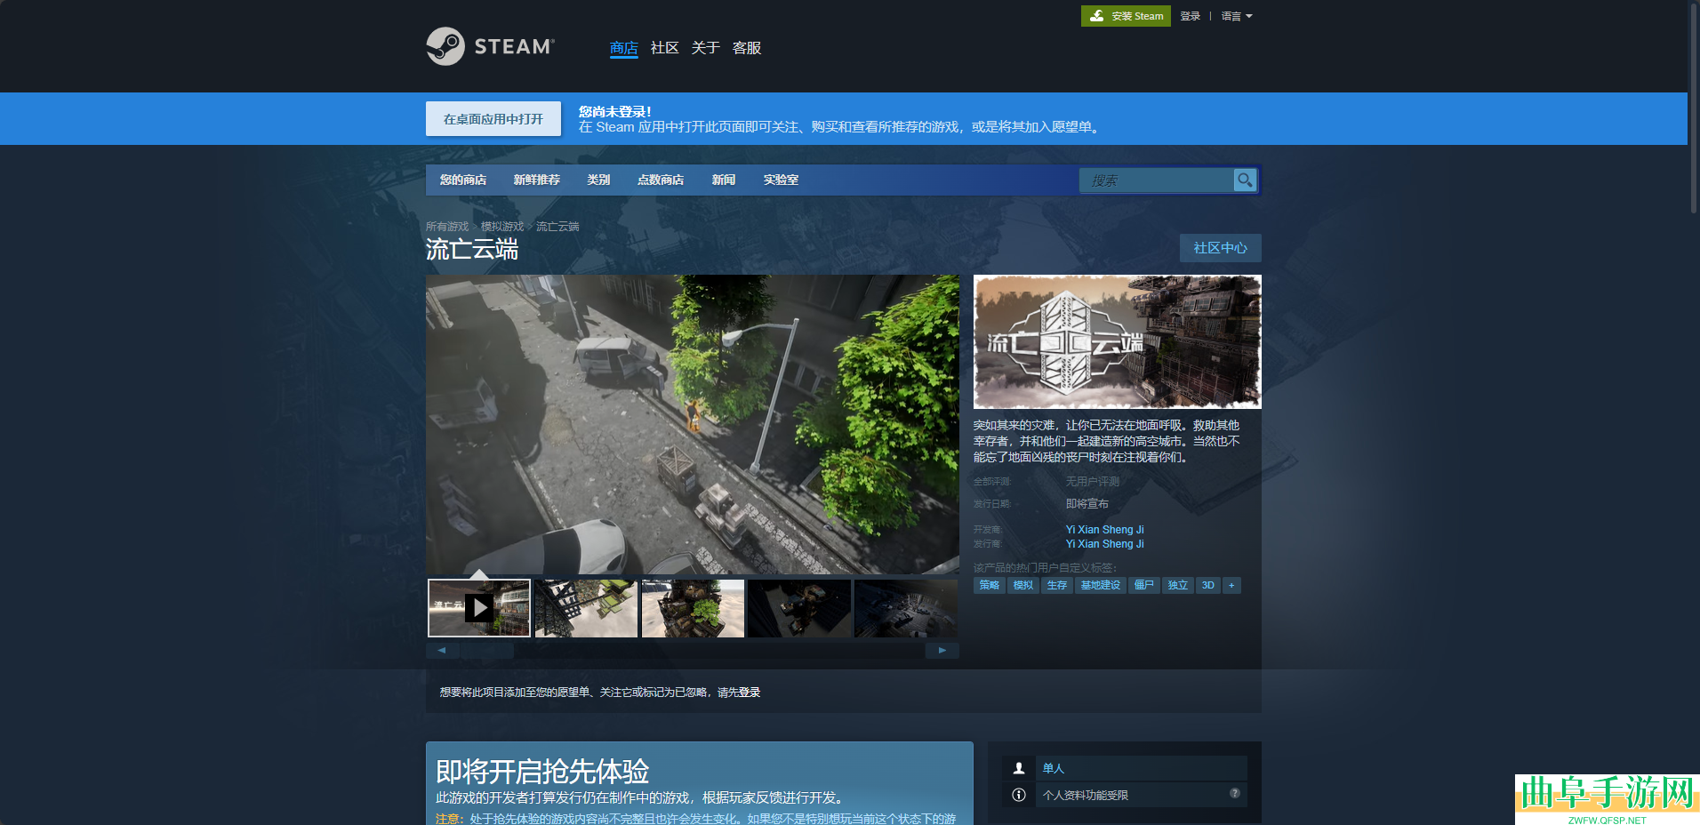Viewport: 1700px width, 825px height.
Task: Open the 您的商店 tab
Action: pyautogui.click(x=463, y=180)
